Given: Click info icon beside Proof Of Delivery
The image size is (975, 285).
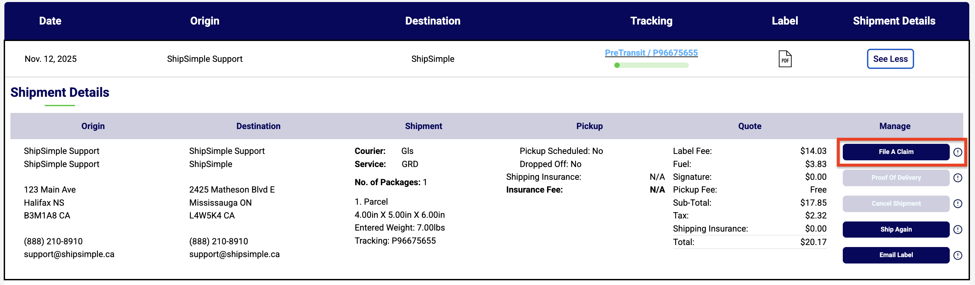Looking at the screenshot, I should tap(958, 178).
